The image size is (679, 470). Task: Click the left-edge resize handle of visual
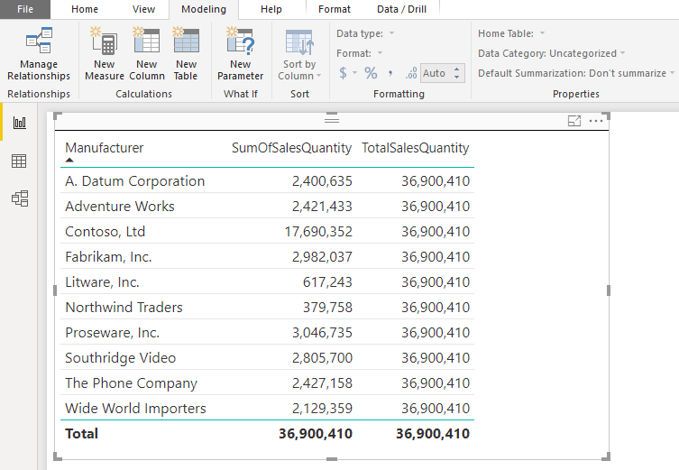pos(55,290)
